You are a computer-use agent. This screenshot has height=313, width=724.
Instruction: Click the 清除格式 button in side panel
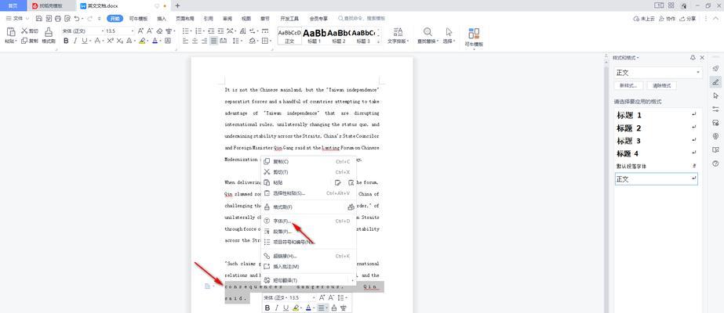[x=662, y=85]
